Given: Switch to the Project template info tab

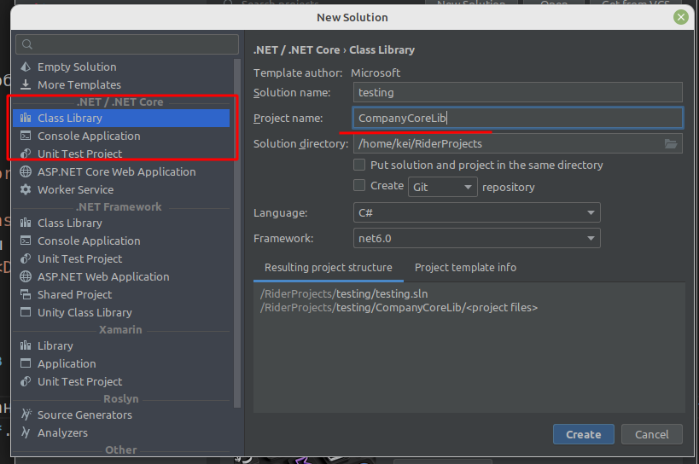Looking at the screenshot, I should [x=465, y=267].
